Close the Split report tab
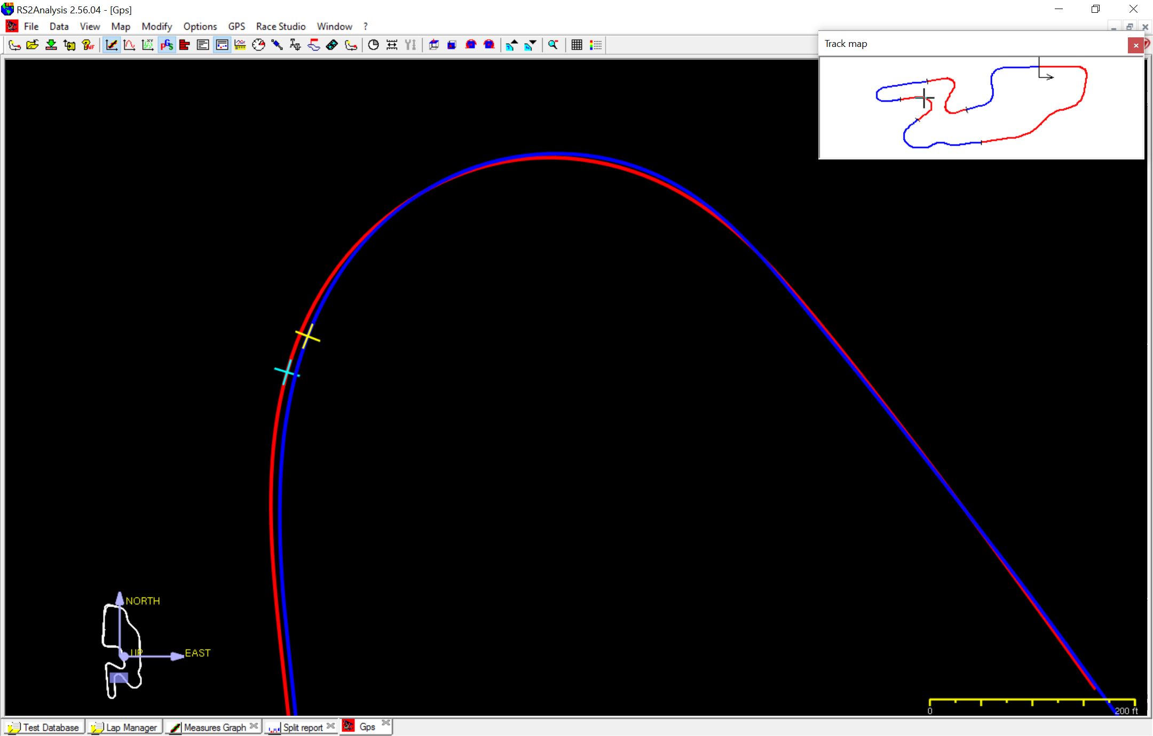The height and width of the screenshot is (736, 1153). pos(331,726)
